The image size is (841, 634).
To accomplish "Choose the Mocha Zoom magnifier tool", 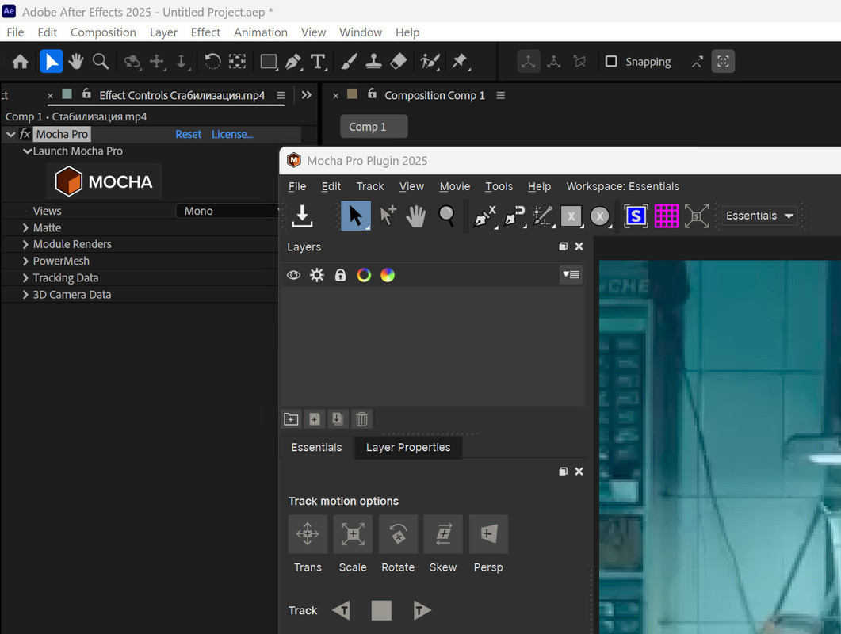I will [x=446, y=216].
